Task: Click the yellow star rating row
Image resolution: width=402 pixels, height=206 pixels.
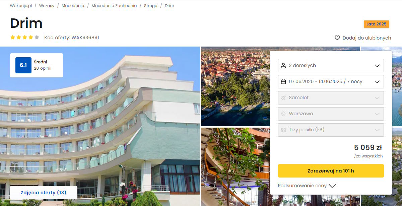Action: (x=25, y=38)
